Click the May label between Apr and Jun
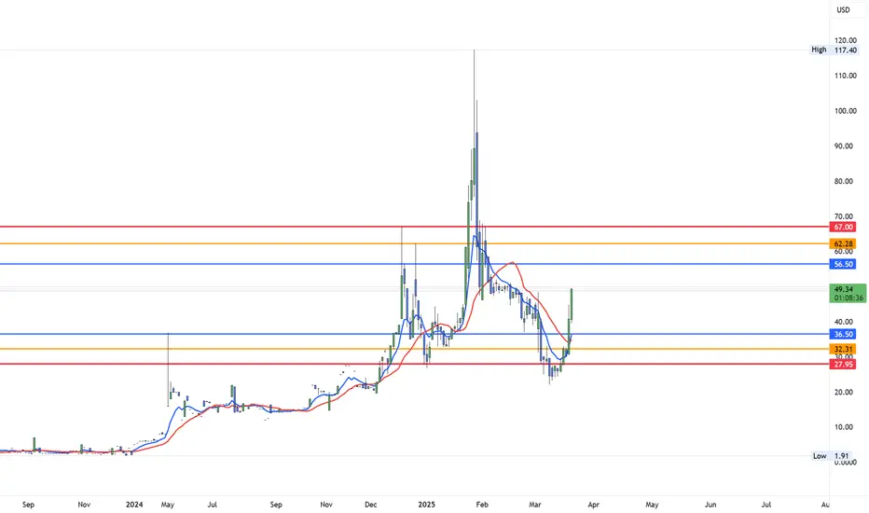 pos(652,505)
